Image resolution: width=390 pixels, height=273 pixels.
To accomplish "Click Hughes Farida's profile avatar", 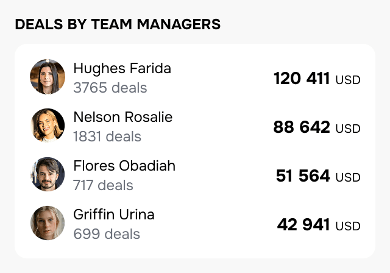I will coord(48,77).
